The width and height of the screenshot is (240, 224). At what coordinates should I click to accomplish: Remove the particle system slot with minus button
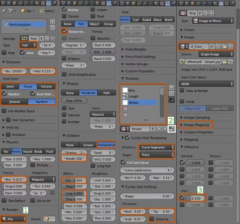[52, 28]
